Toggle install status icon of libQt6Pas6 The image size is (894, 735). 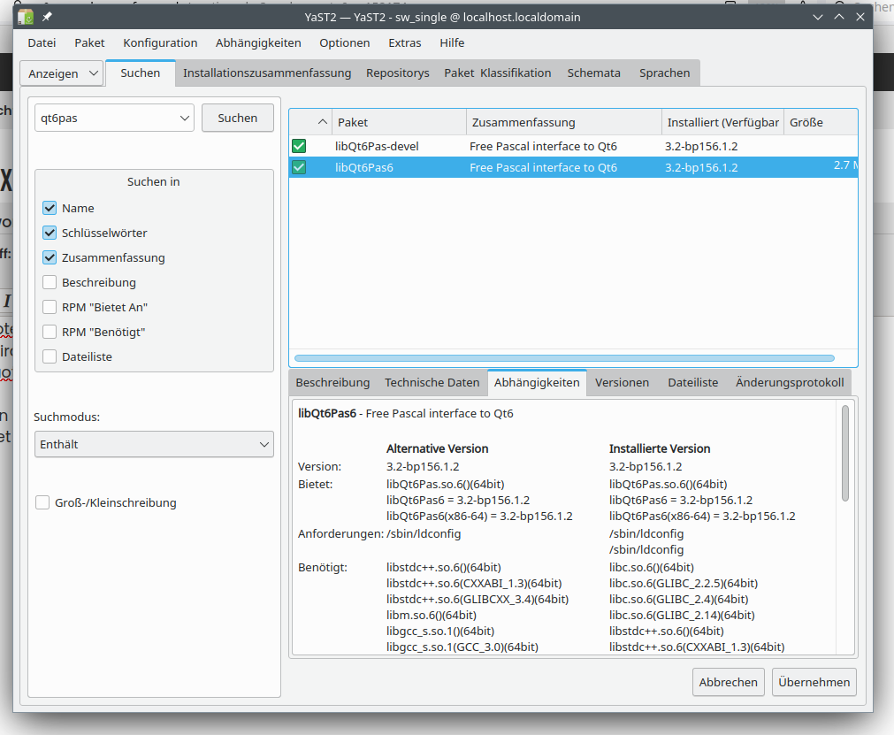[299, 167]
